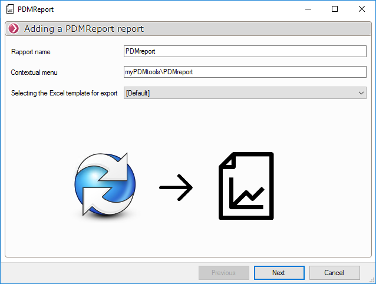Close the PDMReport dialog window
The width and height of the screenshot is (376, 284).
pos(362,9)
